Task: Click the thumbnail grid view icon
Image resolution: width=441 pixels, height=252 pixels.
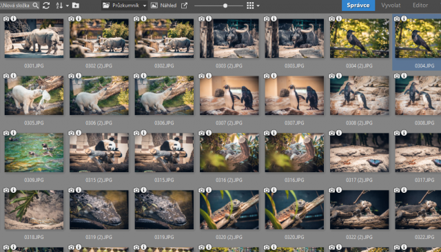Action: point(250,6)
